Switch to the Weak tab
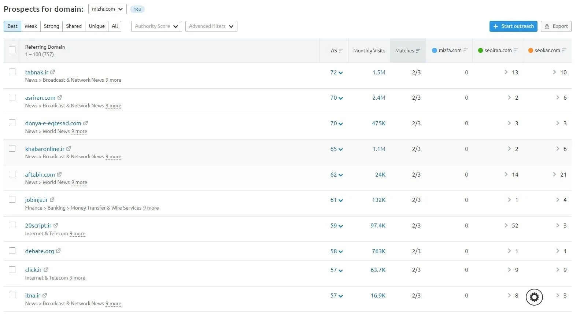580x314 pixels. 31,26
